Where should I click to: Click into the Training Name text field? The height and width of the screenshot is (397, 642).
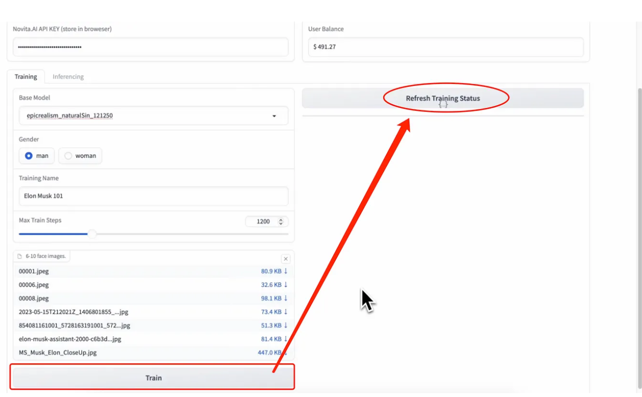click(x=153, y=196)
